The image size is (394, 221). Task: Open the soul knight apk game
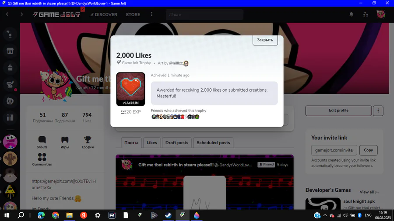tap(359, 201)
